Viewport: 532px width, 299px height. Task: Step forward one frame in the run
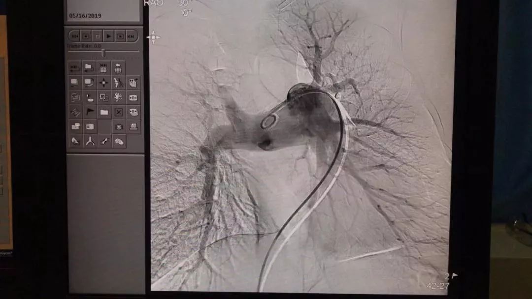[120, 36]
